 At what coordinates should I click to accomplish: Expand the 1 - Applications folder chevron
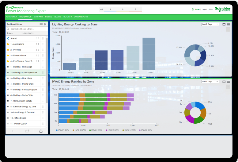[39, 44]
